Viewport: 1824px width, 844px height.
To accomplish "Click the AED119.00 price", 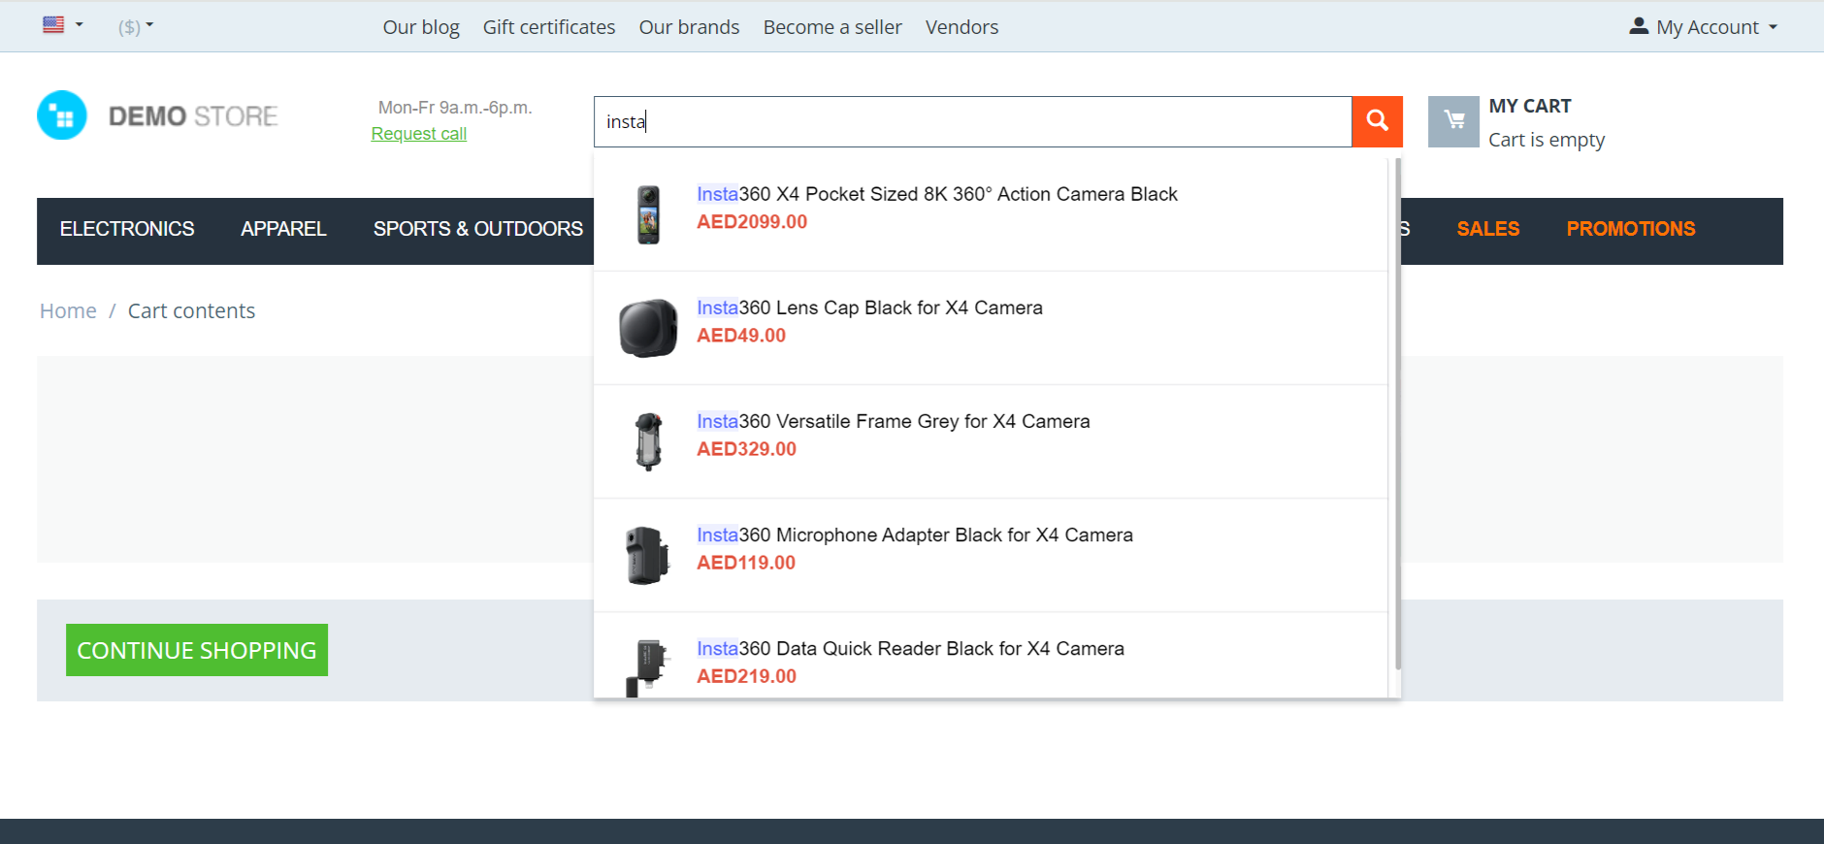I will (746, 563).
